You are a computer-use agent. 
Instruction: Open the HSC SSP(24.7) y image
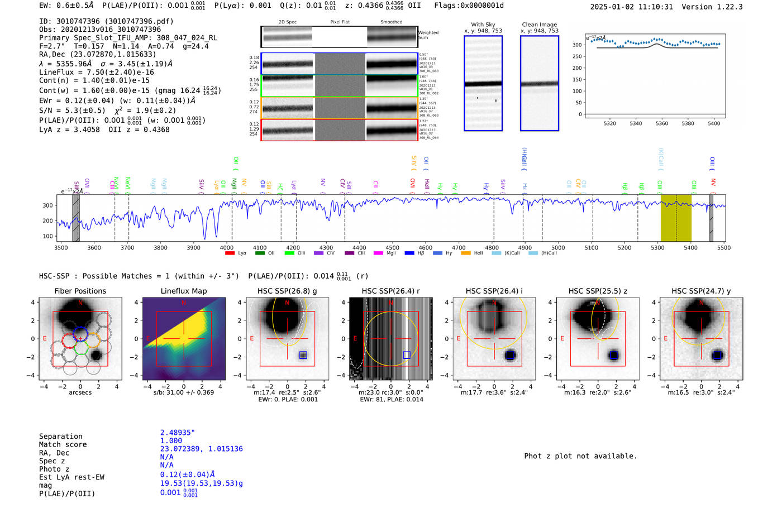click(x=701, y=339)
